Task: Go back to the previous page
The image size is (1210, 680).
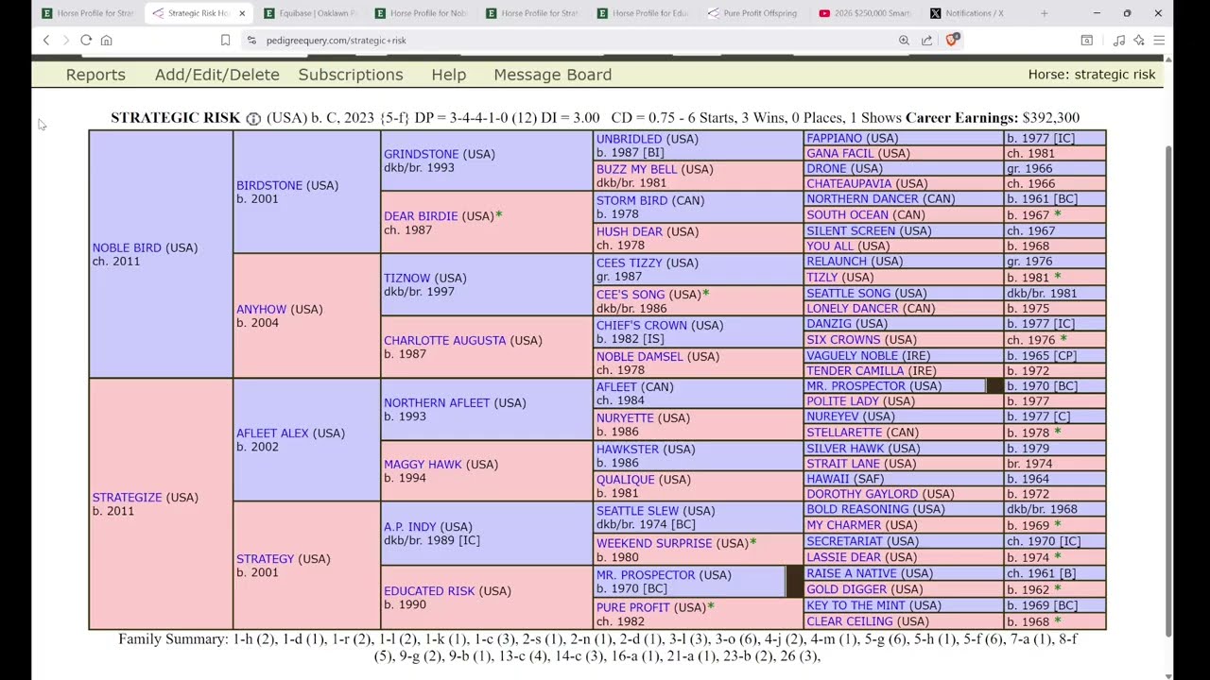Action: tap(46, 40)
